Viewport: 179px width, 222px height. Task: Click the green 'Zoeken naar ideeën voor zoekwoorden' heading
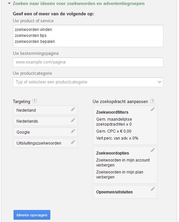click(79, 3)
